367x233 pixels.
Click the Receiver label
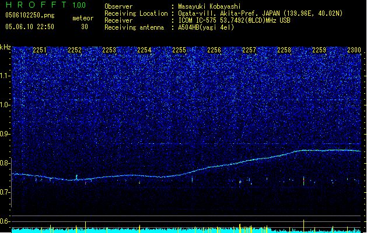coord(118,20)
